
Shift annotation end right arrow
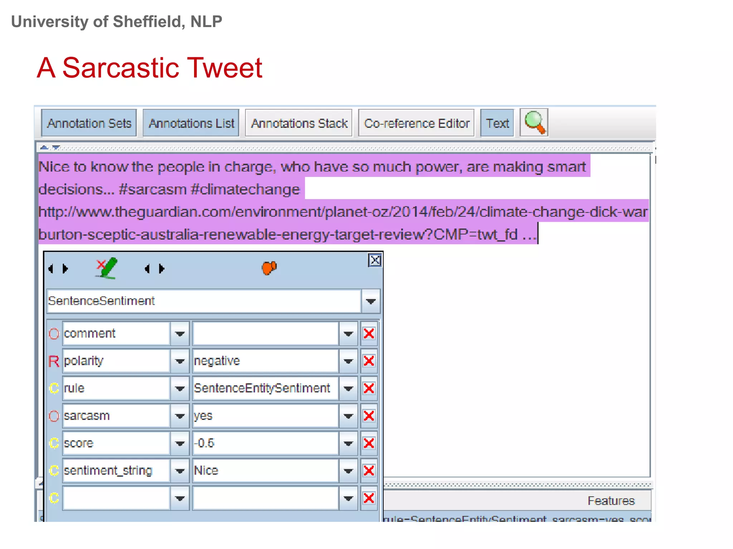(x=162, y=268)
